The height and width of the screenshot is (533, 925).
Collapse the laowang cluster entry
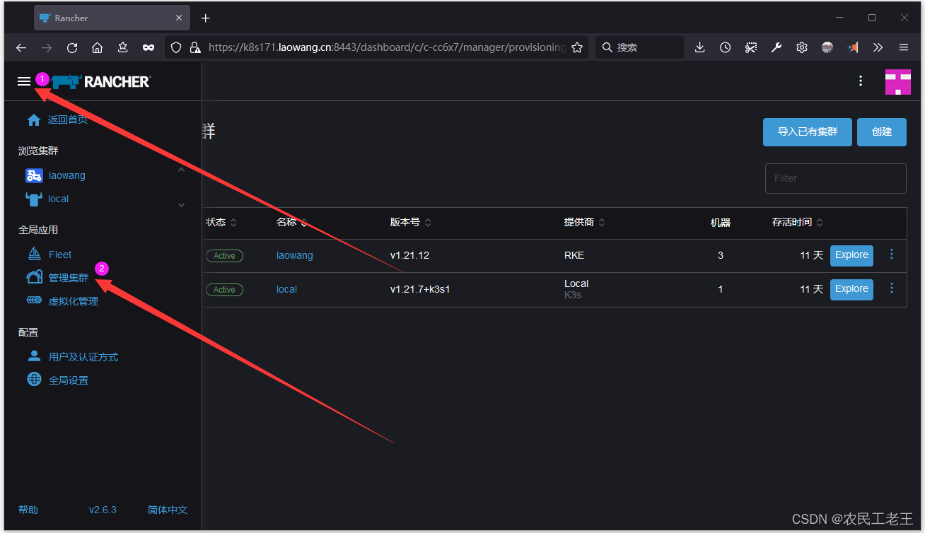click(x=181, y=169)
